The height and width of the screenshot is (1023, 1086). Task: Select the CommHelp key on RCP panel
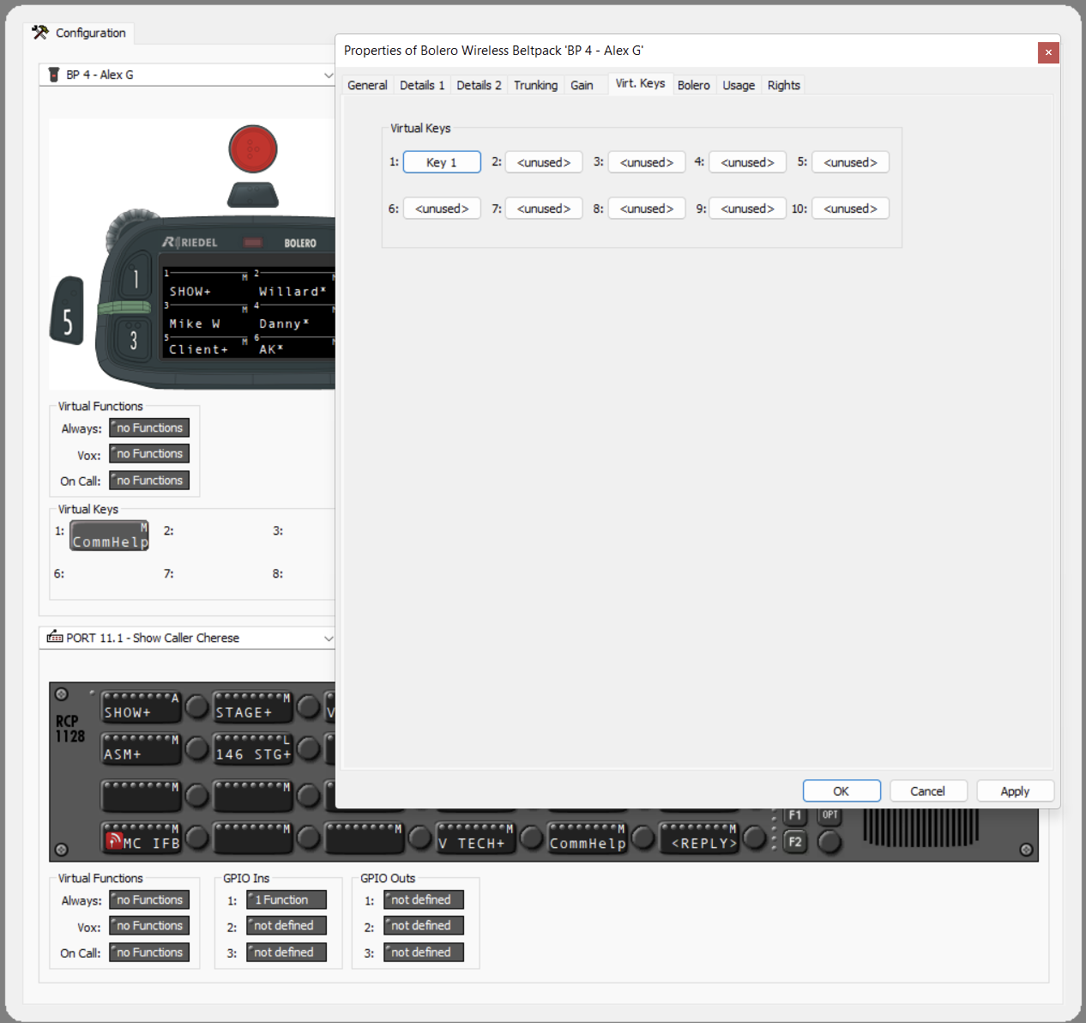588,838
